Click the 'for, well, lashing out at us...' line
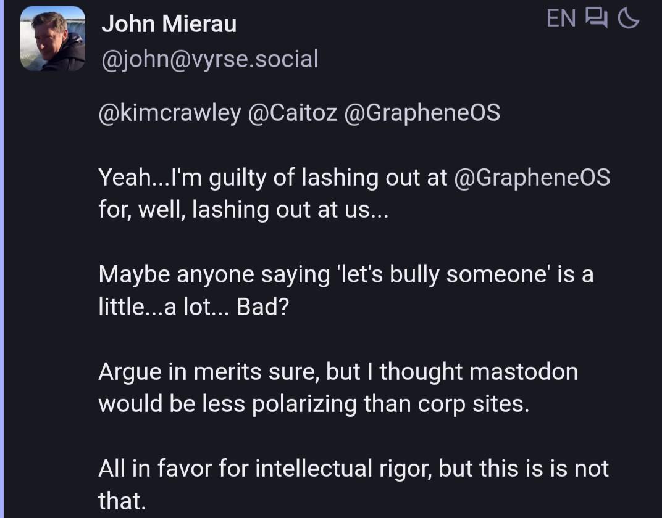Screen dimensions: 662x518 click(243, 210)
